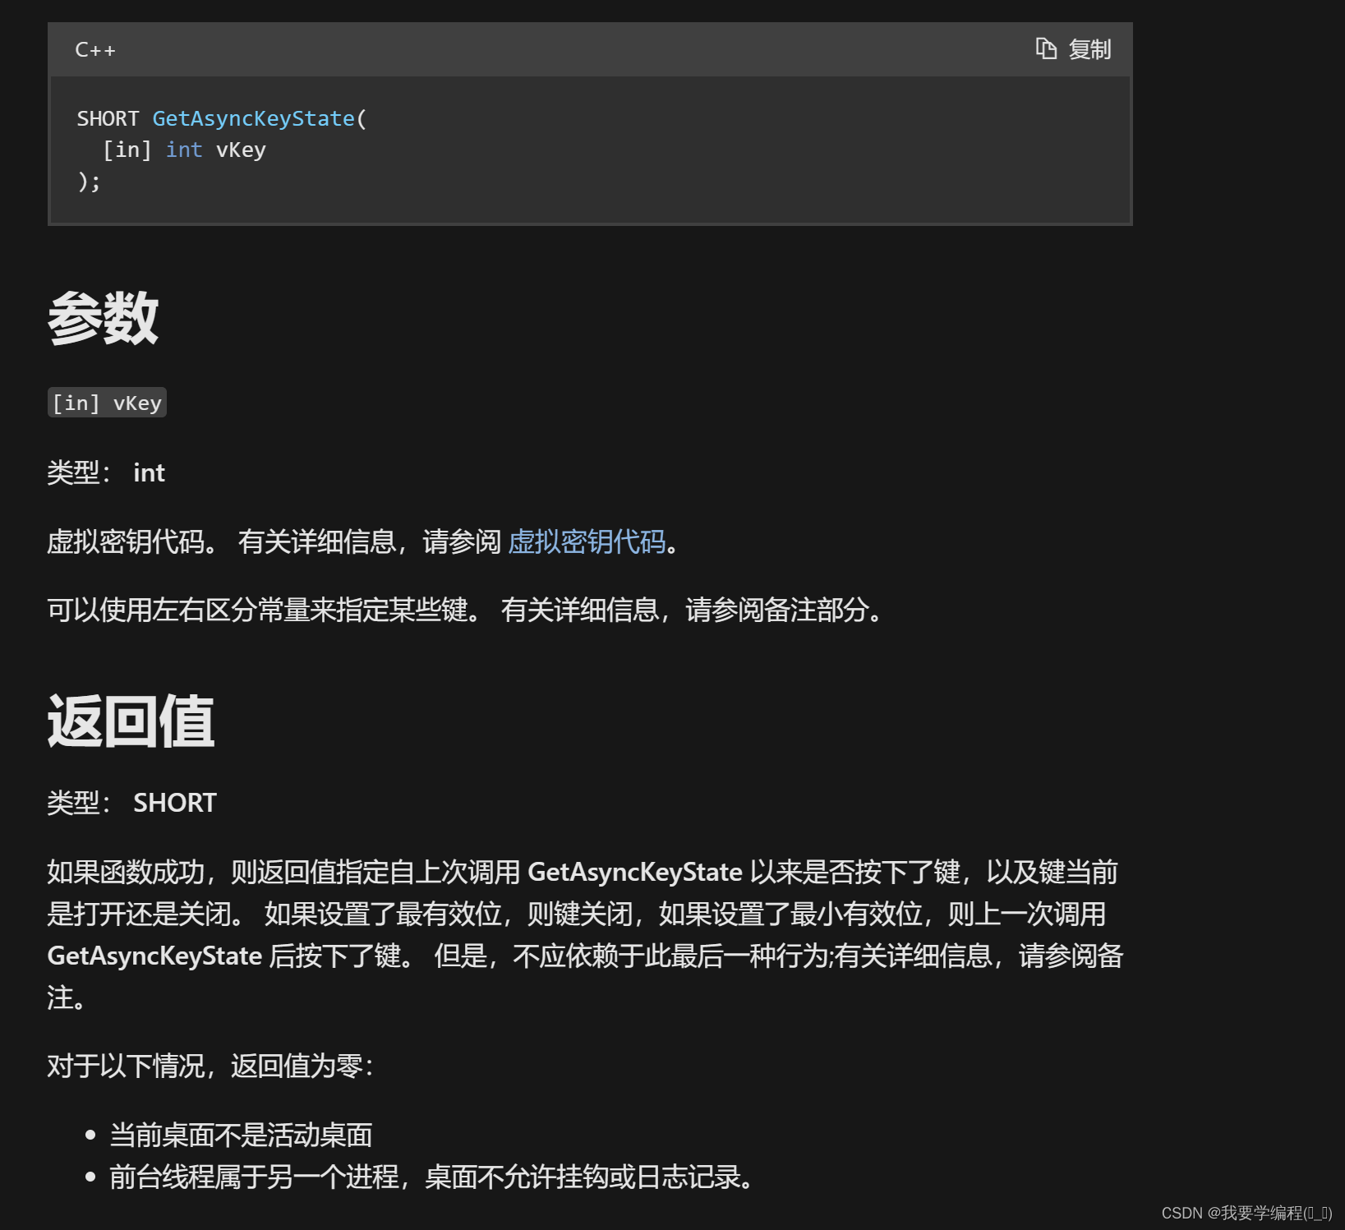Open the 虚拟密钥代码 hyperlink
The image size is (1345, 1230).
[x=586, y=541]
